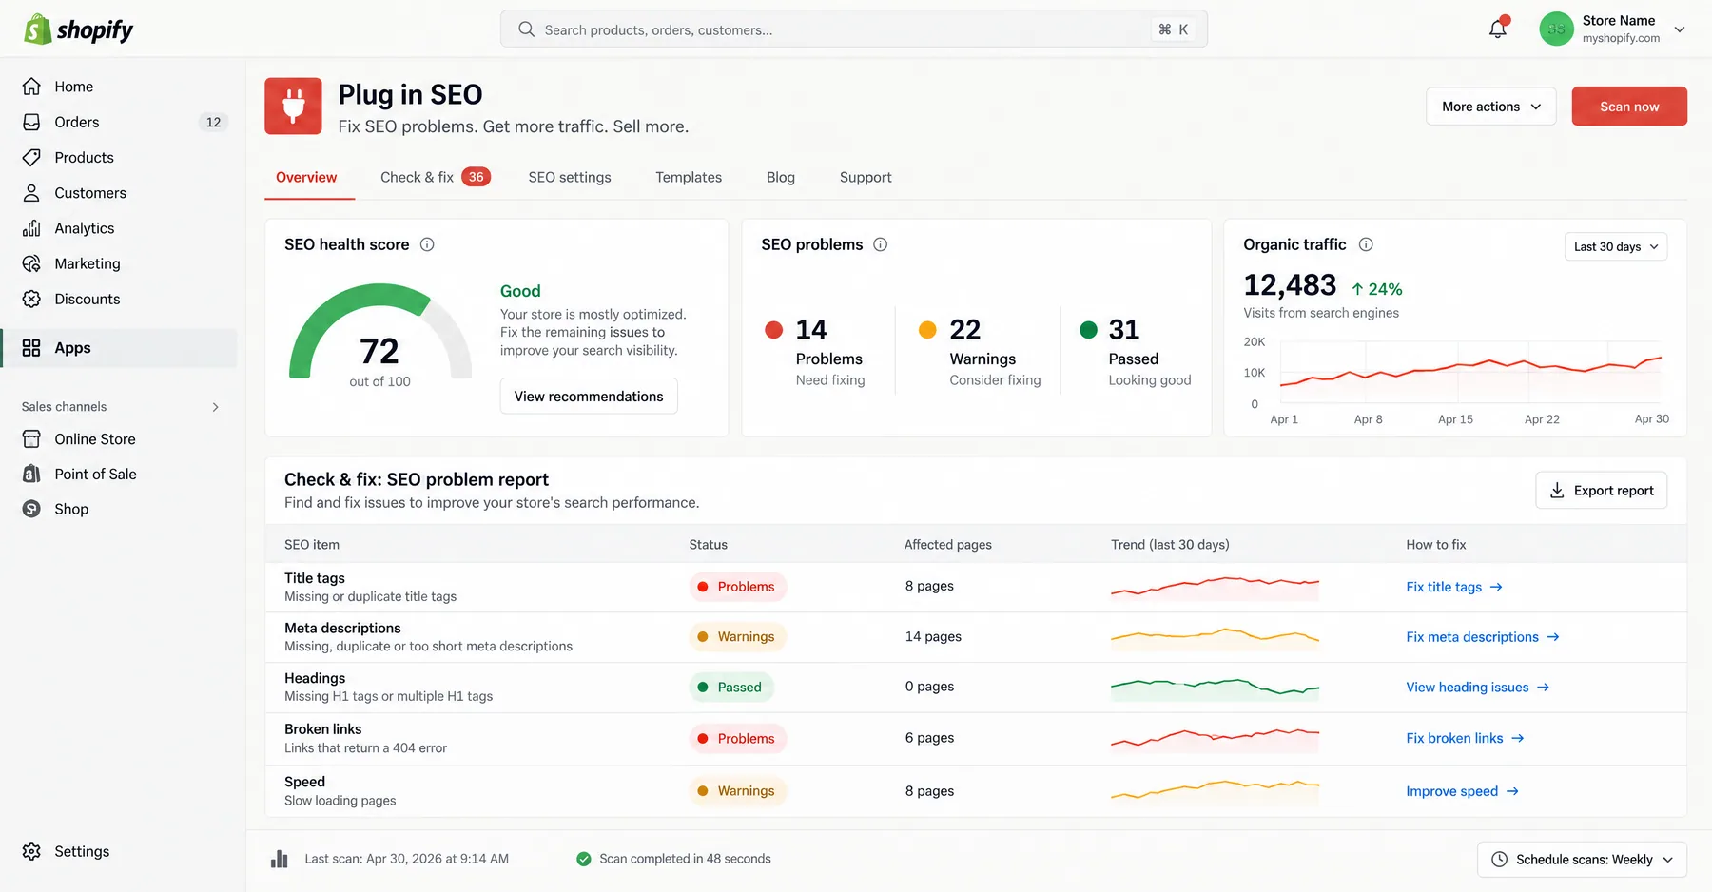Focus the search products field
Screen dimensions: 1712x892
click(854, 29)
